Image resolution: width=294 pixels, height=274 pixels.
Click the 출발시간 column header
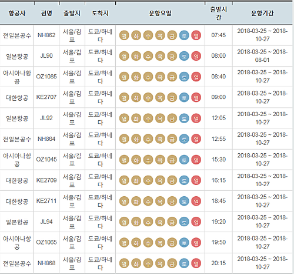coord(219,13)
